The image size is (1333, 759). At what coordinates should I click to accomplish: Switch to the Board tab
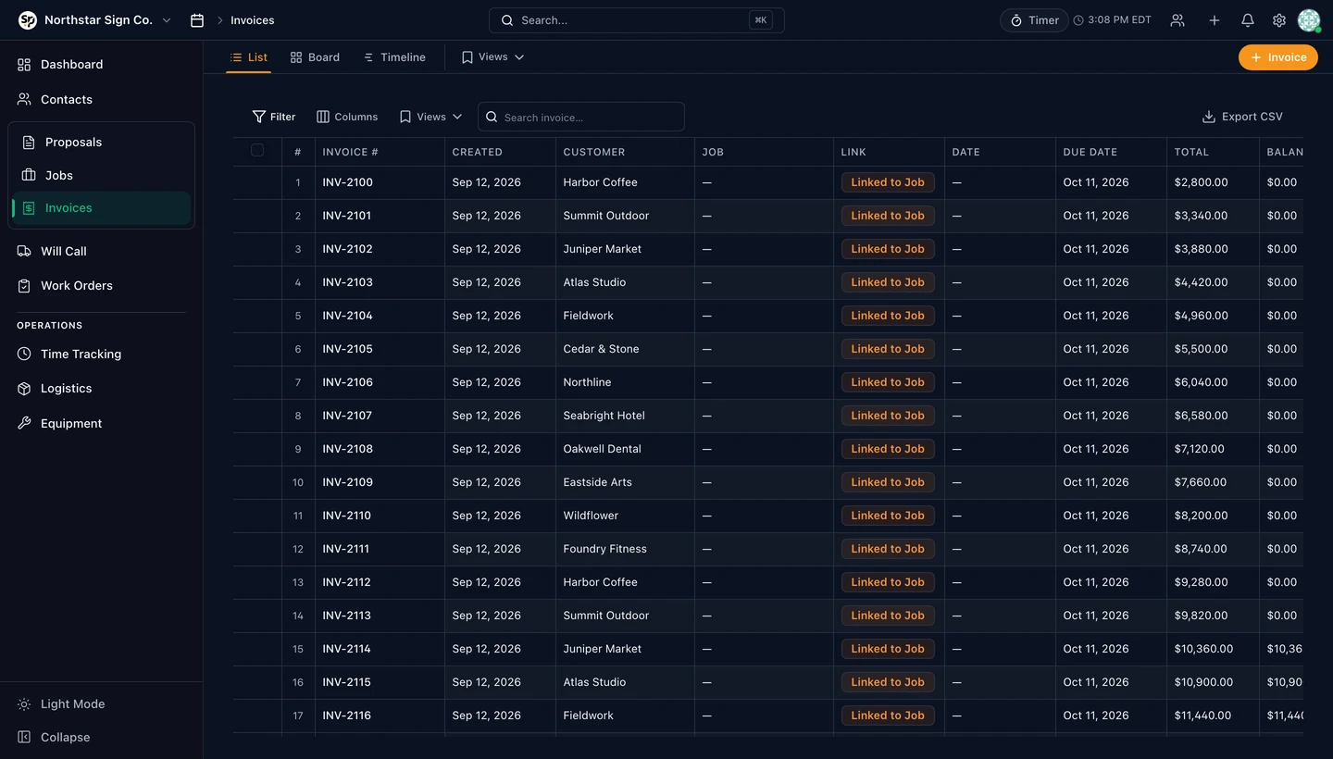click(315, 57)
